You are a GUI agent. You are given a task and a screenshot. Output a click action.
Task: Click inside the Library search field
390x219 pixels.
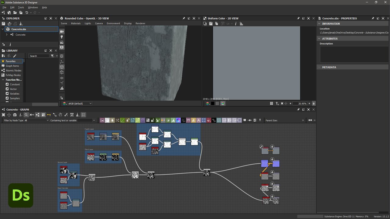coord(39,56)
